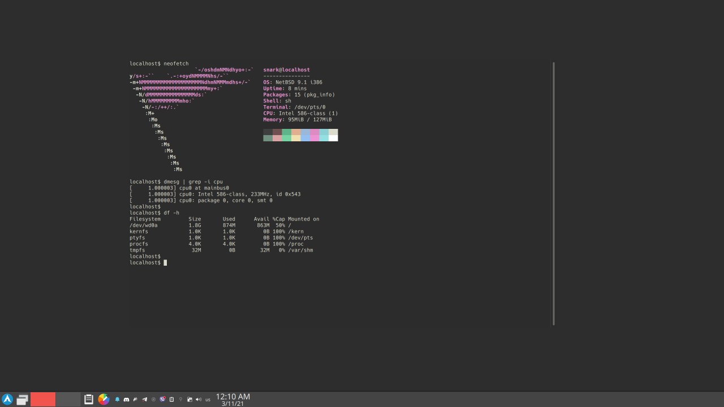Switch to the gray virtual desktop in pager
The image size is (724, 407).
tap(68, 399)
